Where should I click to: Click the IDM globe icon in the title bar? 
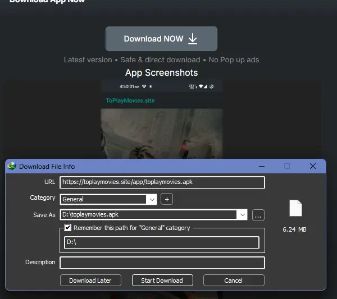12,166
